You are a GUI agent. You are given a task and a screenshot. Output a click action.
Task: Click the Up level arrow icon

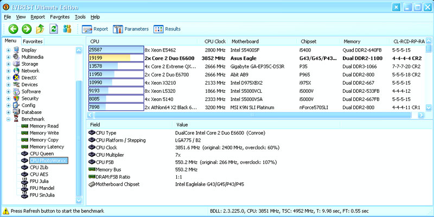[x=40, y=29]
